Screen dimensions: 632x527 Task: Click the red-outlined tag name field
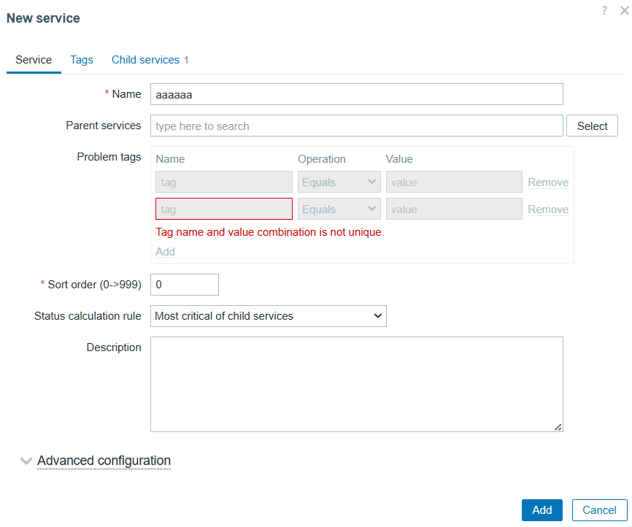(224, 209)
